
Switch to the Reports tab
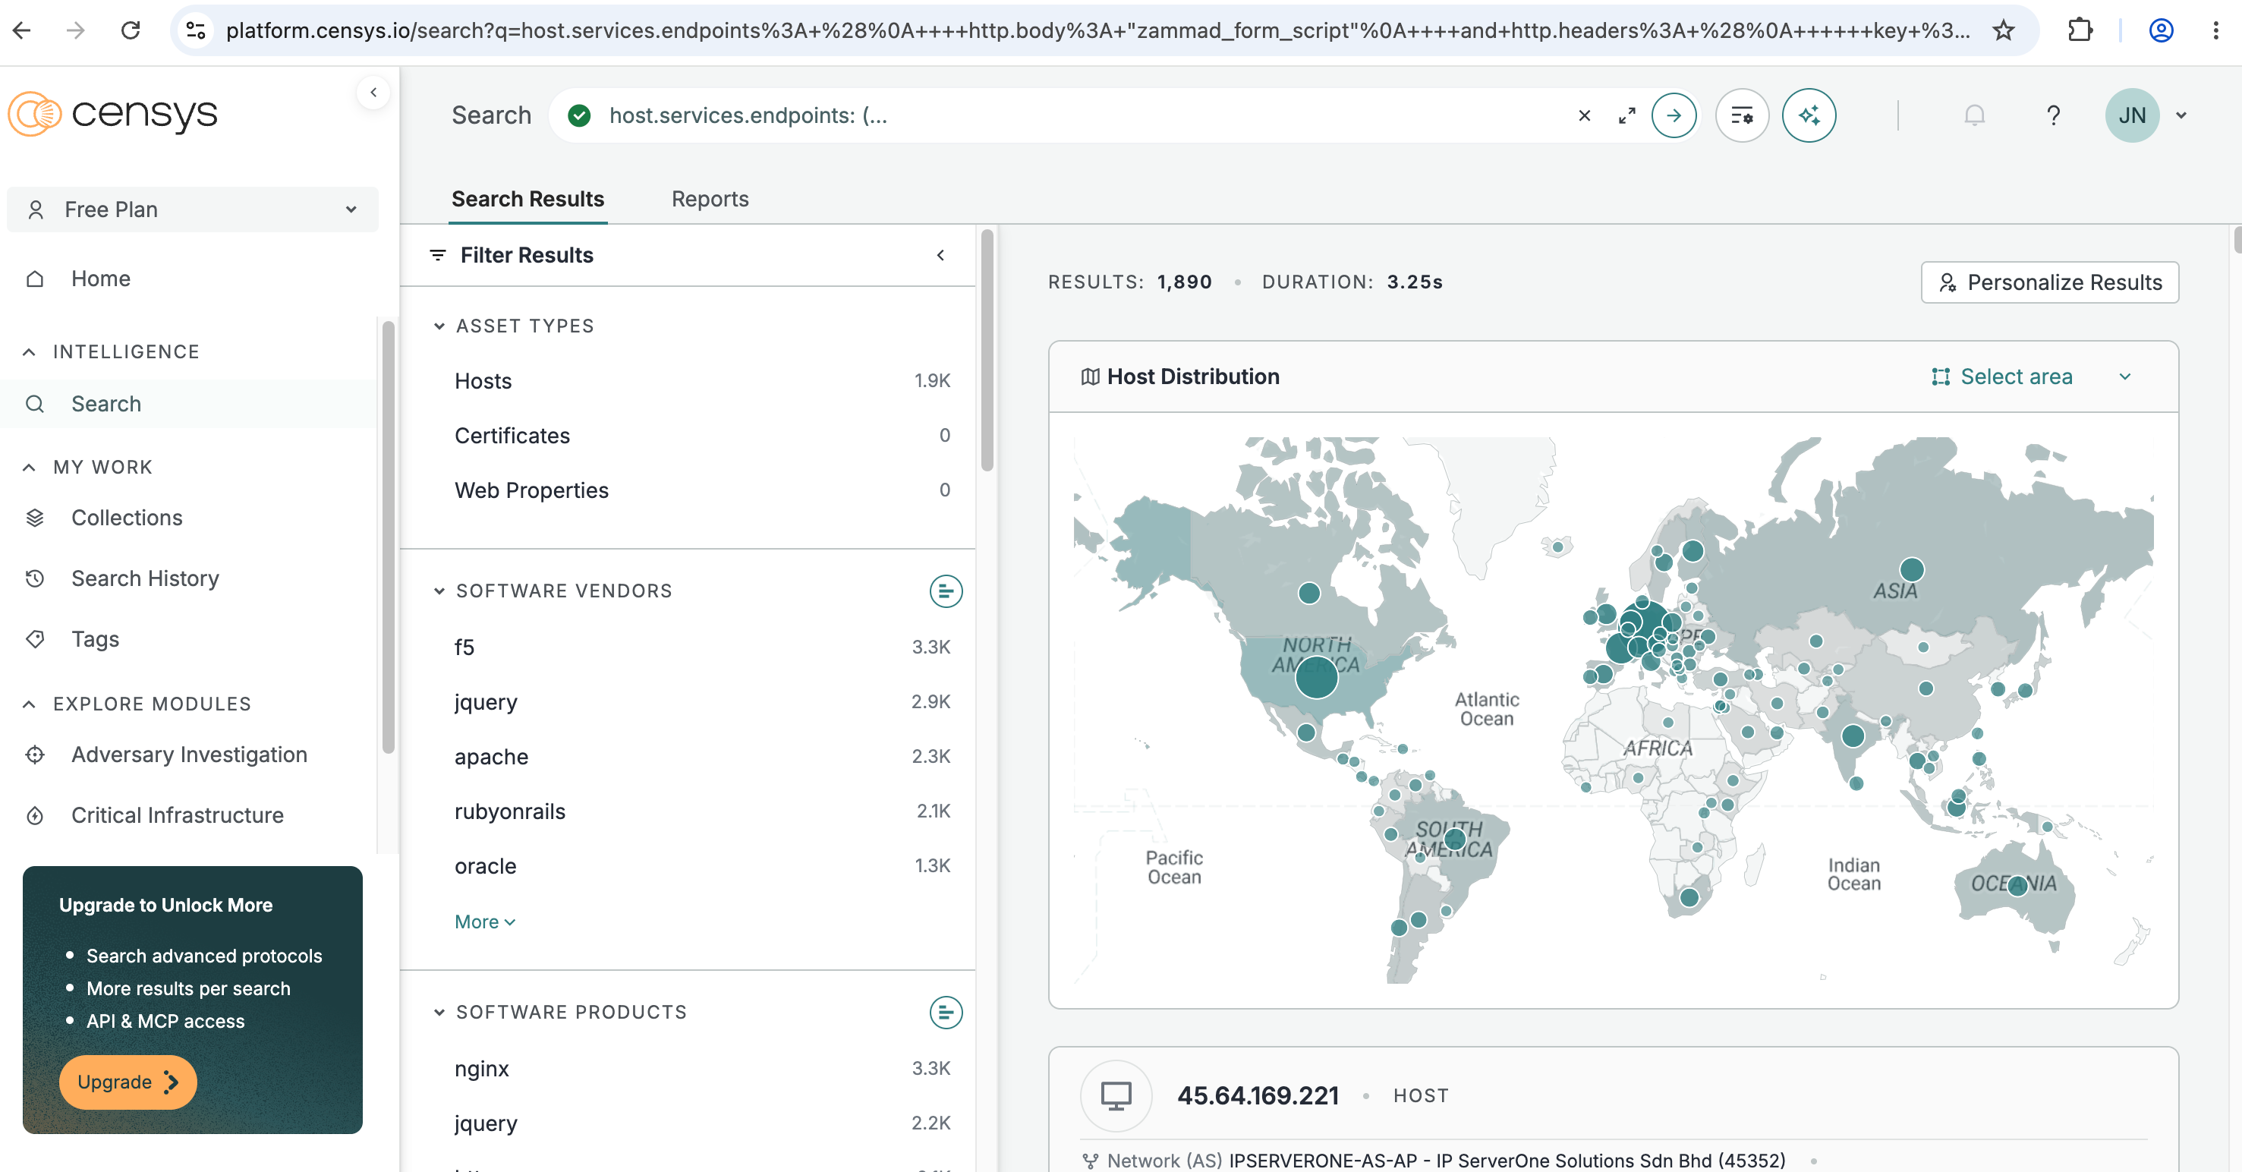point(710,200)
